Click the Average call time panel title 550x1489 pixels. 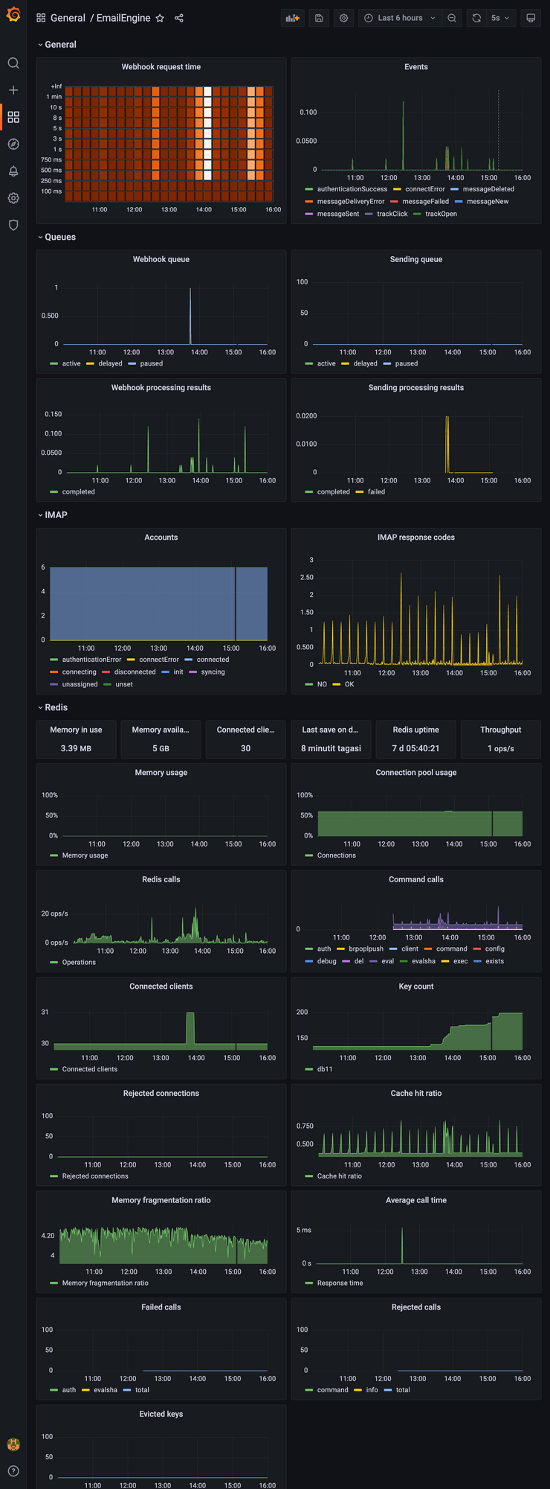click(x=416, y=1200)
